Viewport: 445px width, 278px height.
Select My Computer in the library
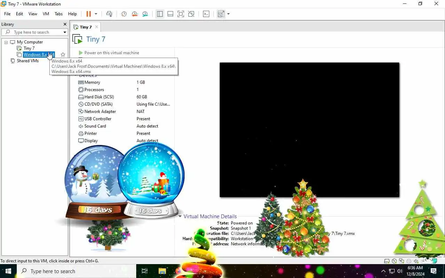tap(30, 42)
